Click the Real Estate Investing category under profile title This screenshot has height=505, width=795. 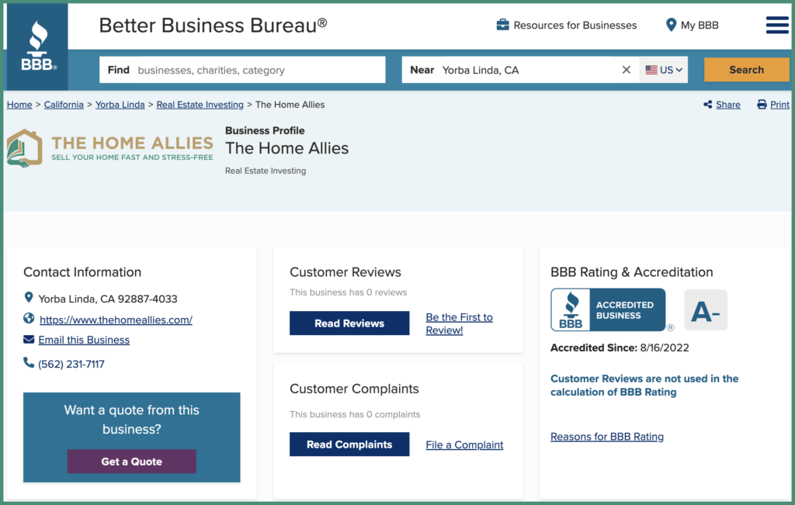(266, 171)
